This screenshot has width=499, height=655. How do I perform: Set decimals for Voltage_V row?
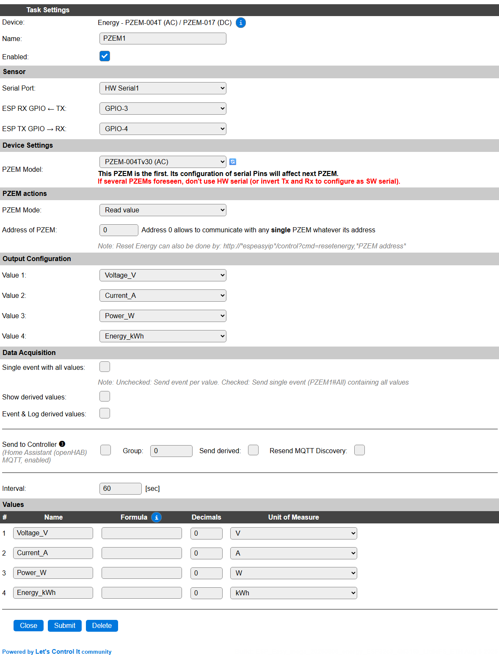pyautogui.click(x=207, y=533)
